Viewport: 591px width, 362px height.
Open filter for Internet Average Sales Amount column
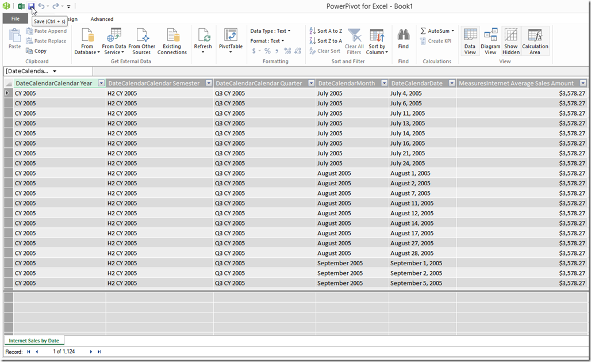point(583,83)
